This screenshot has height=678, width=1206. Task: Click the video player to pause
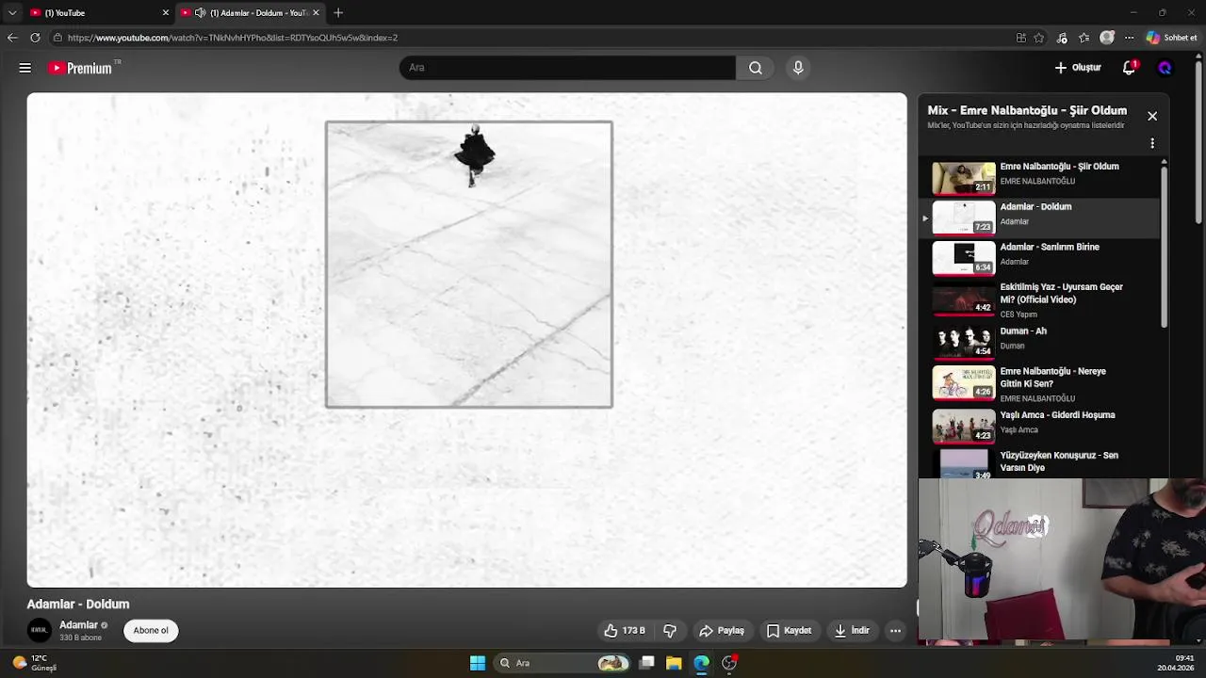click(467, 340)
